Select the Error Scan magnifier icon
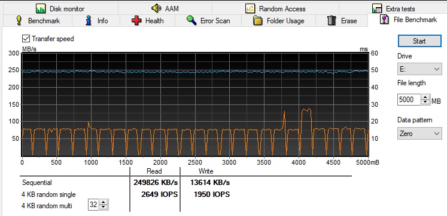Viewport: 447px width, 216px height. (x=191, y=20)
